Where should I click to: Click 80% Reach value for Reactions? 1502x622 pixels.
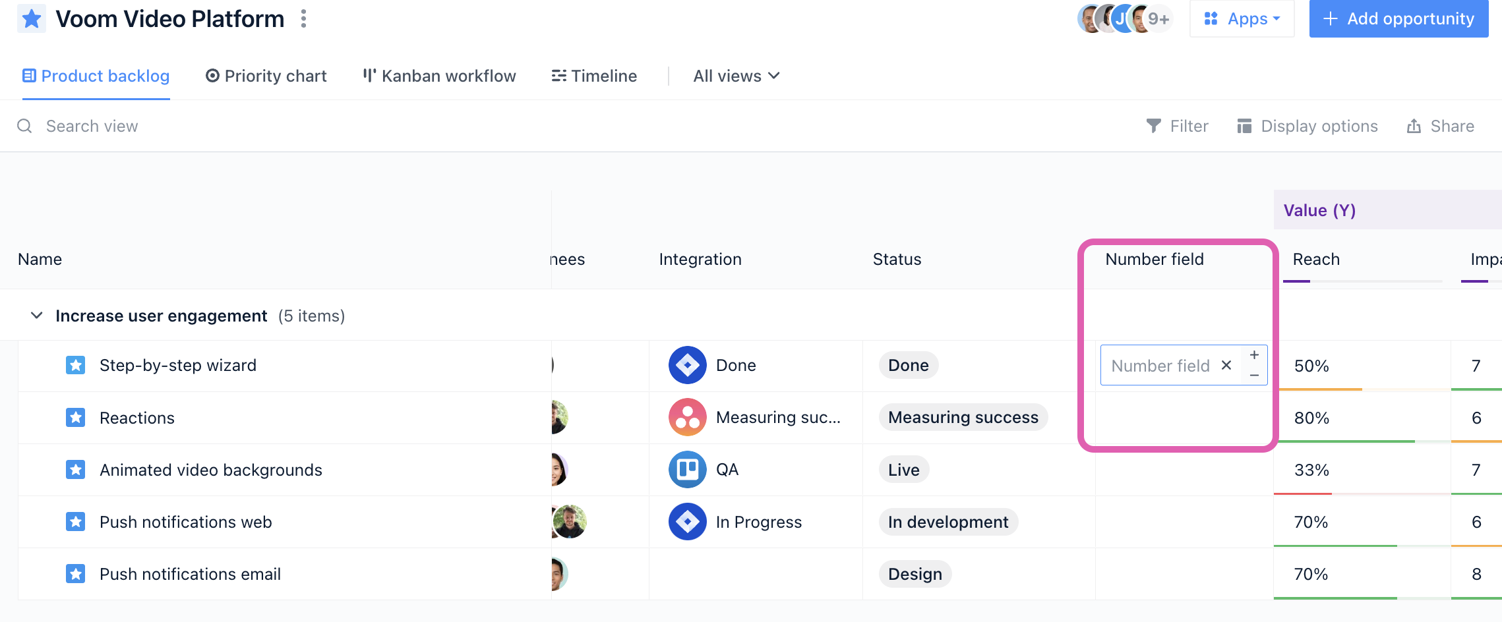point(1311,418)
